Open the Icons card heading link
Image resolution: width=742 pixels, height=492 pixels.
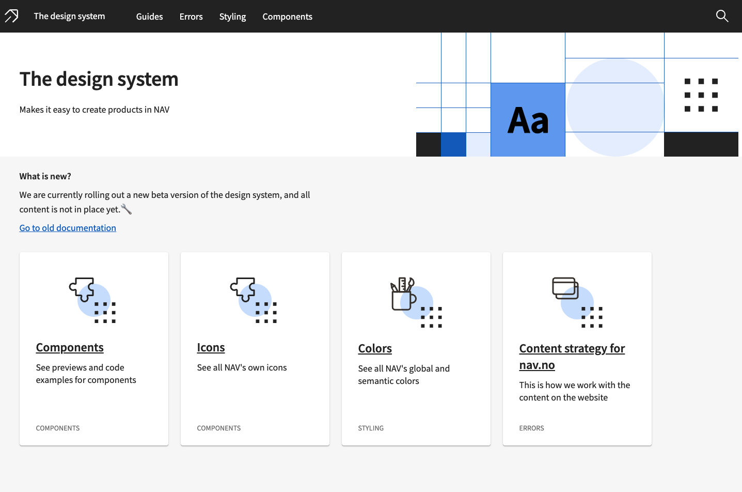point(211,347)
